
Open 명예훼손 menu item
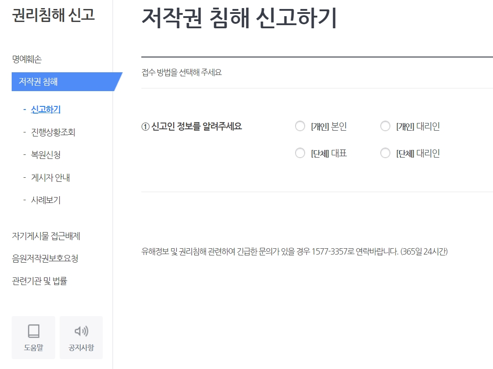[x=27, y=59]
